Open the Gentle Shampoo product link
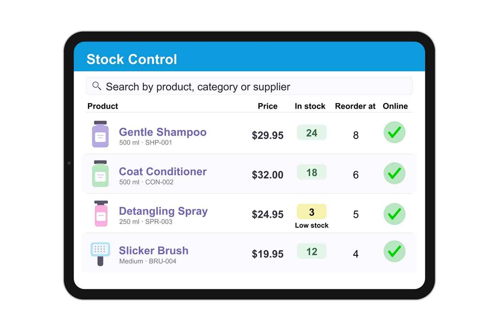This screenshot has height=331, width=497. pyautogui.click(x=163, y=132)
